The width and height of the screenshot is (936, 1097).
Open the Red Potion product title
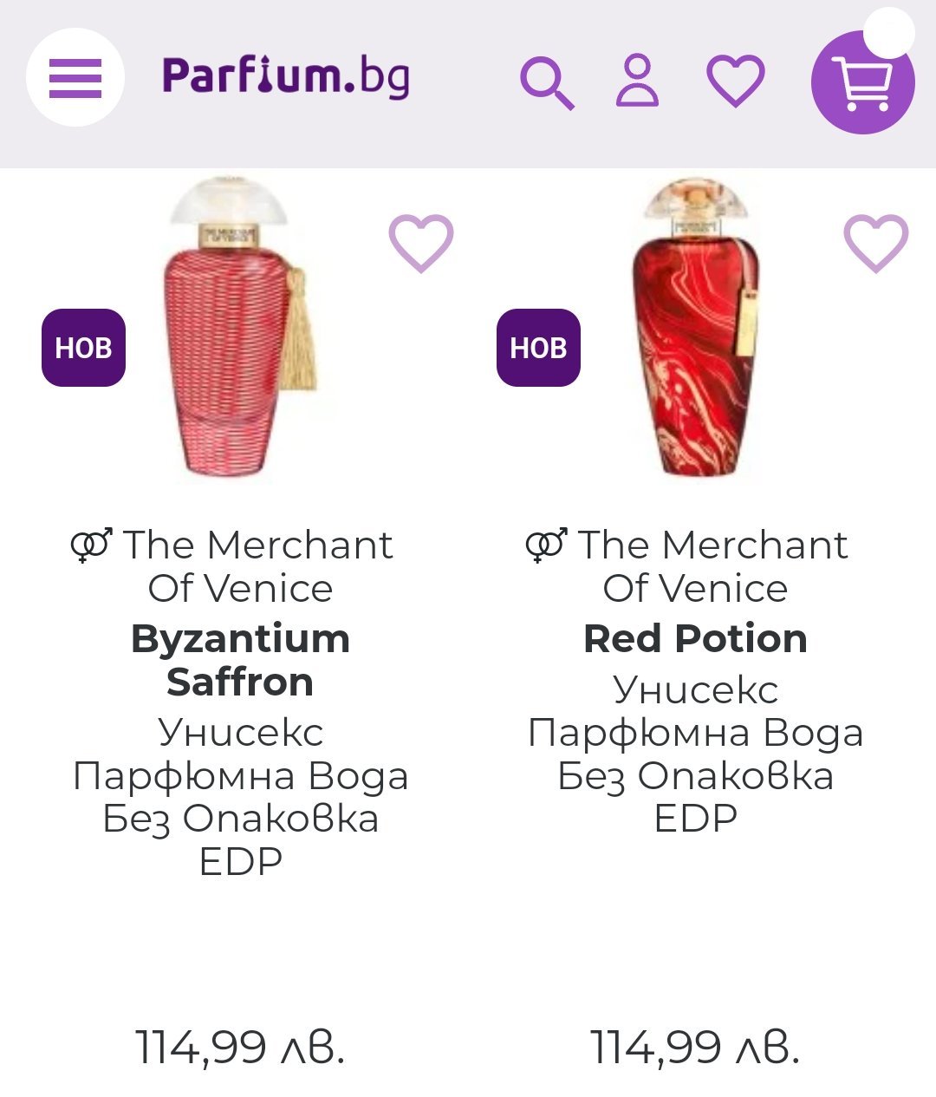pyautogui.click(x=695, y=639)
